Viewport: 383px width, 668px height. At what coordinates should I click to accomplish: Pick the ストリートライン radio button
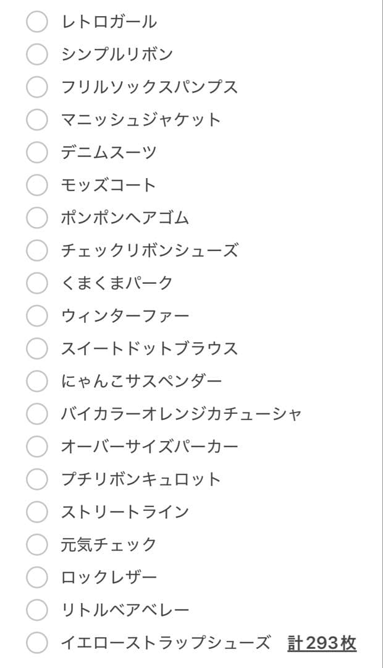(x=36, y=512)
